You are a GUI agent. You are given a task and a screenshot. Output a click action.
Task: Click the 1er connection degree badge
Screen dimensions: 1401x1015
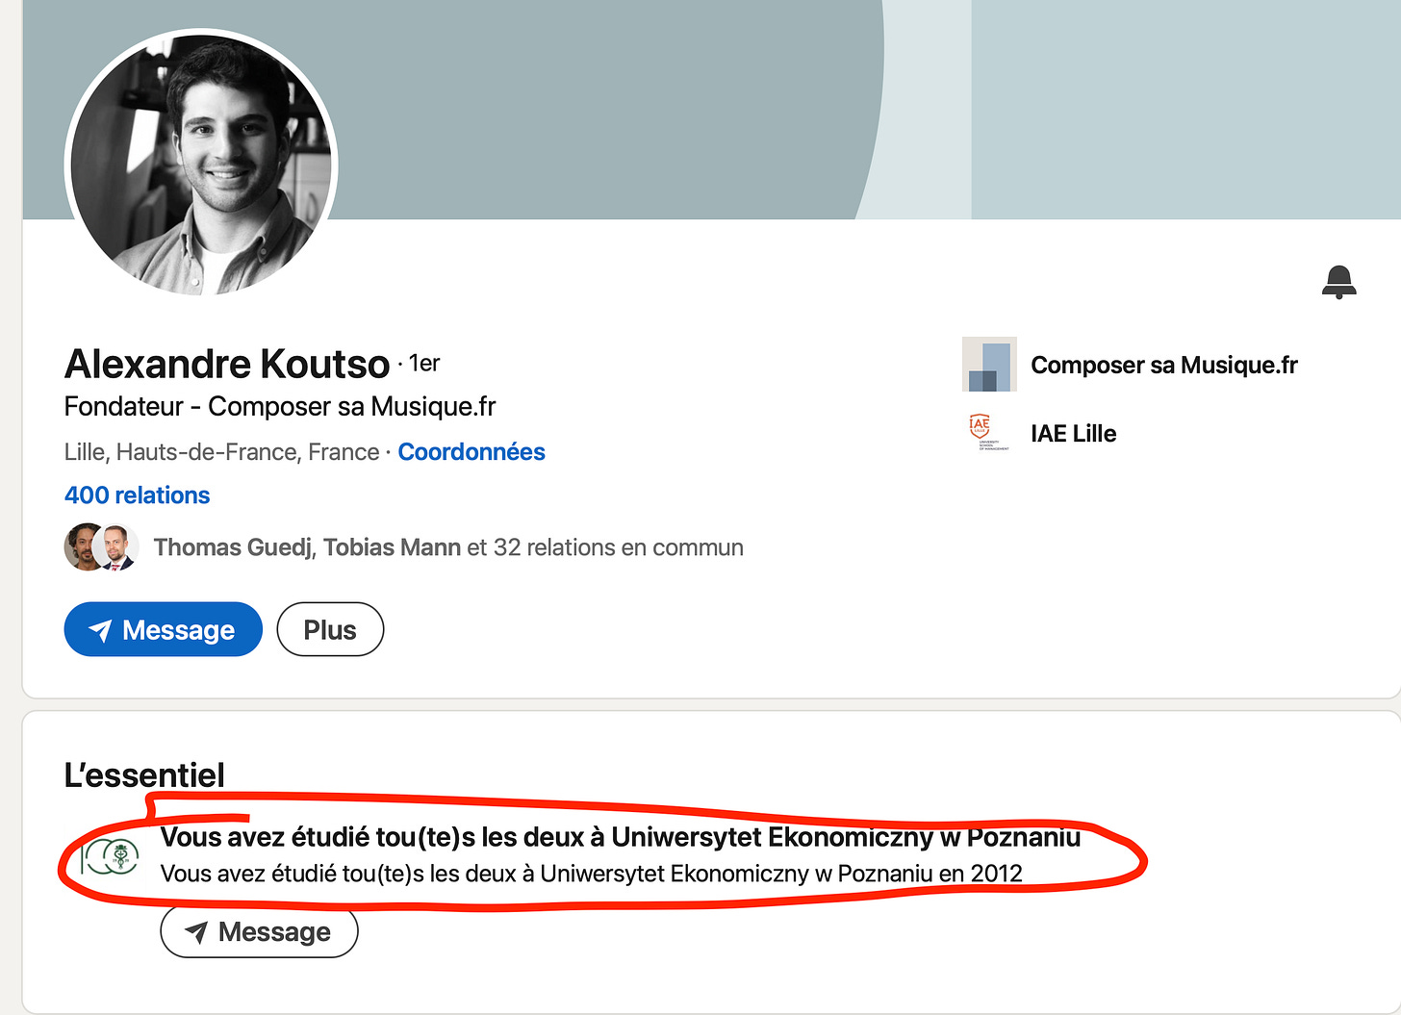pos(423,363)
